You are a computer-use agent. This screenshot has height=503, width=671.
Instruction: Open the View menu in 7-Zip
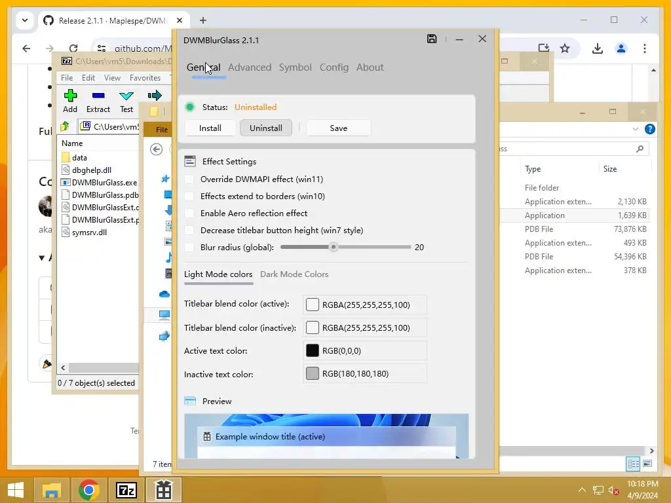(x=112, y=78)
